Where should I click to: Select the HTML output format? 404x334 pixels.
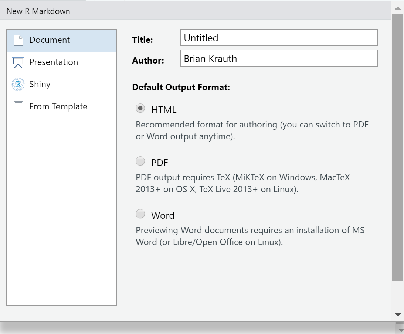tap(140, 108)
